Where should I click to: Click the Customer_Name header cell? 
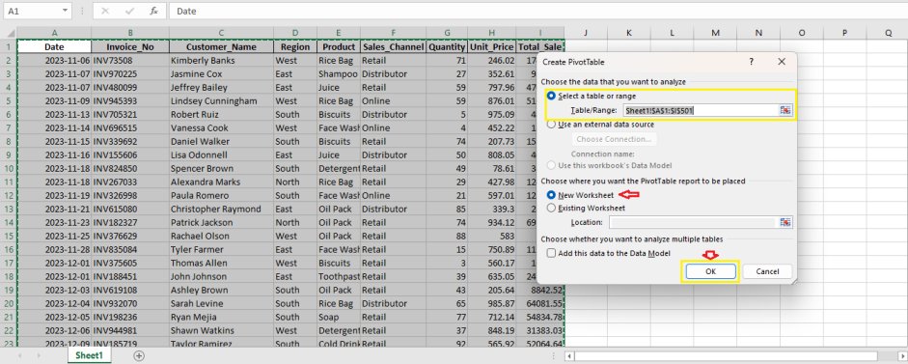click(221, 47)
